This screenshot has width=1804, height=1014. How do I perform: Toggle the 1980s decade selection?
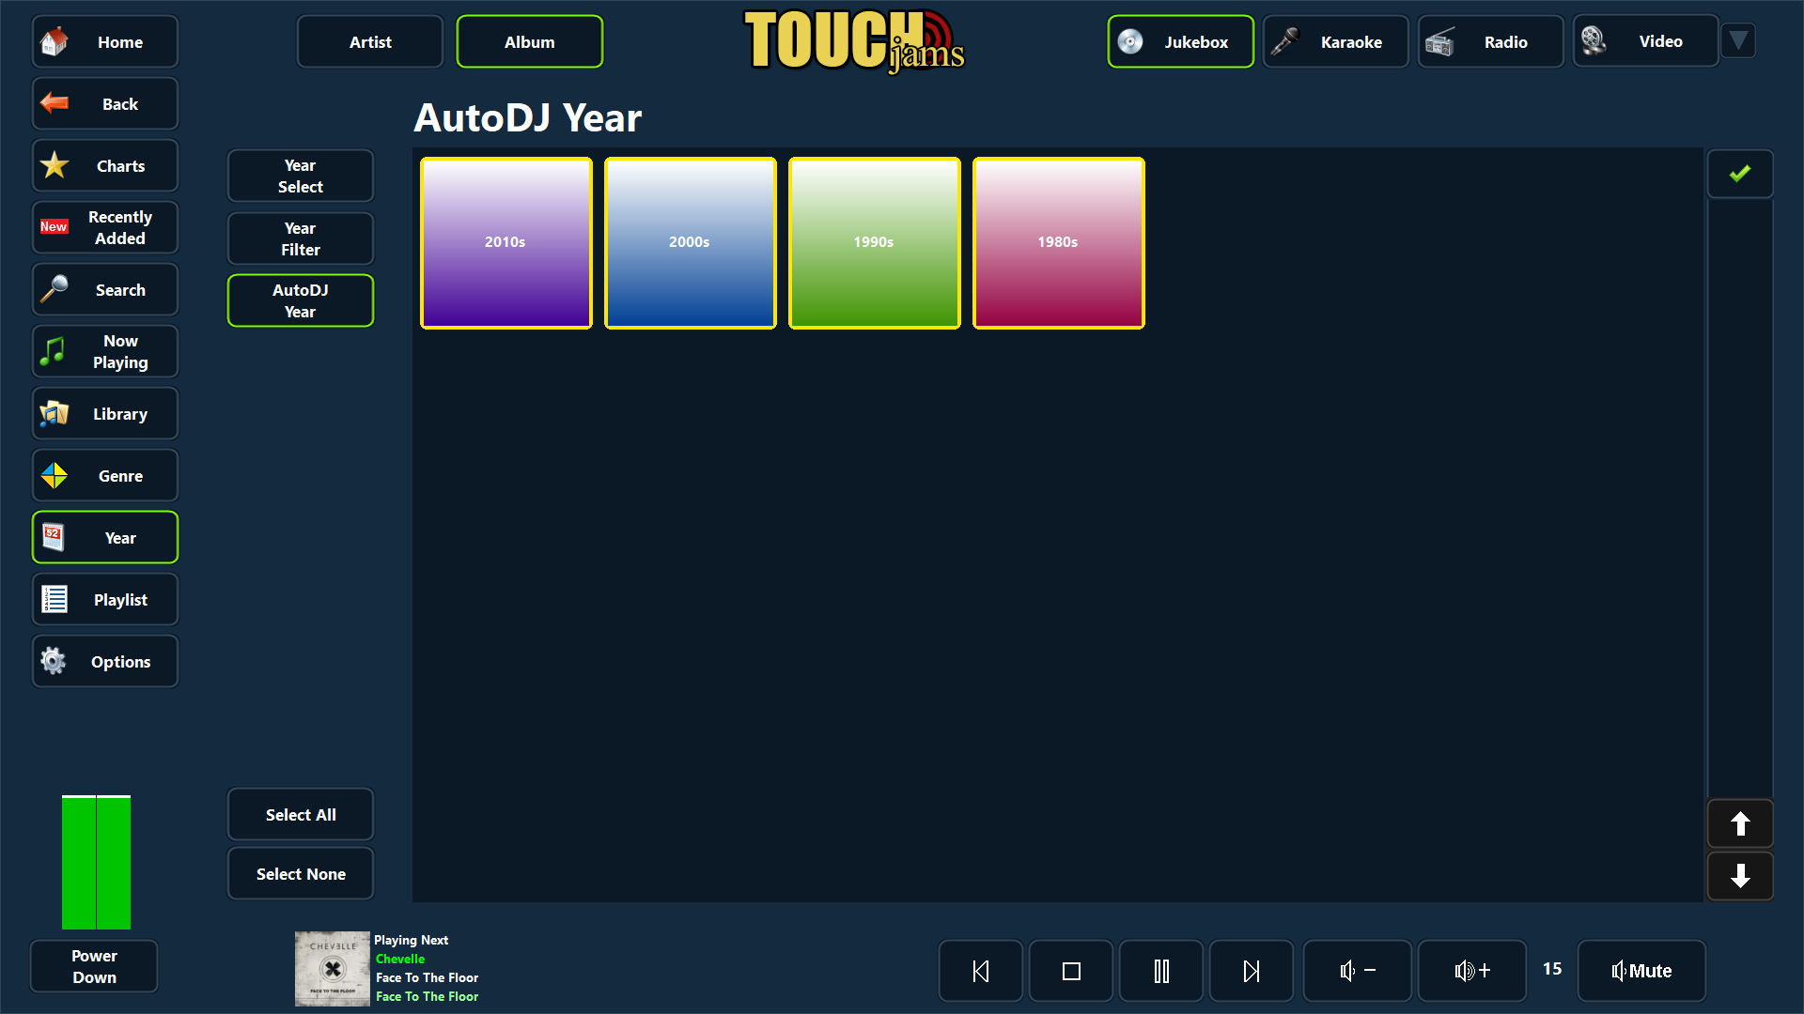[x=1058, y=242]
